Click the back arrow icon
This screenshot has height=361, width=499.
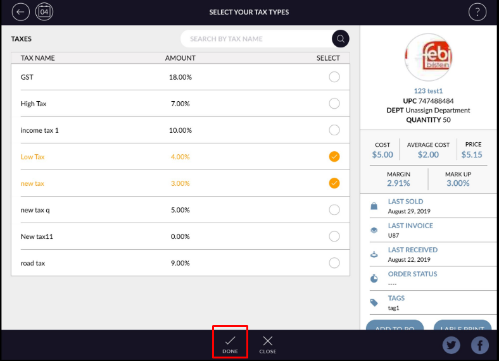pos(21,12)
